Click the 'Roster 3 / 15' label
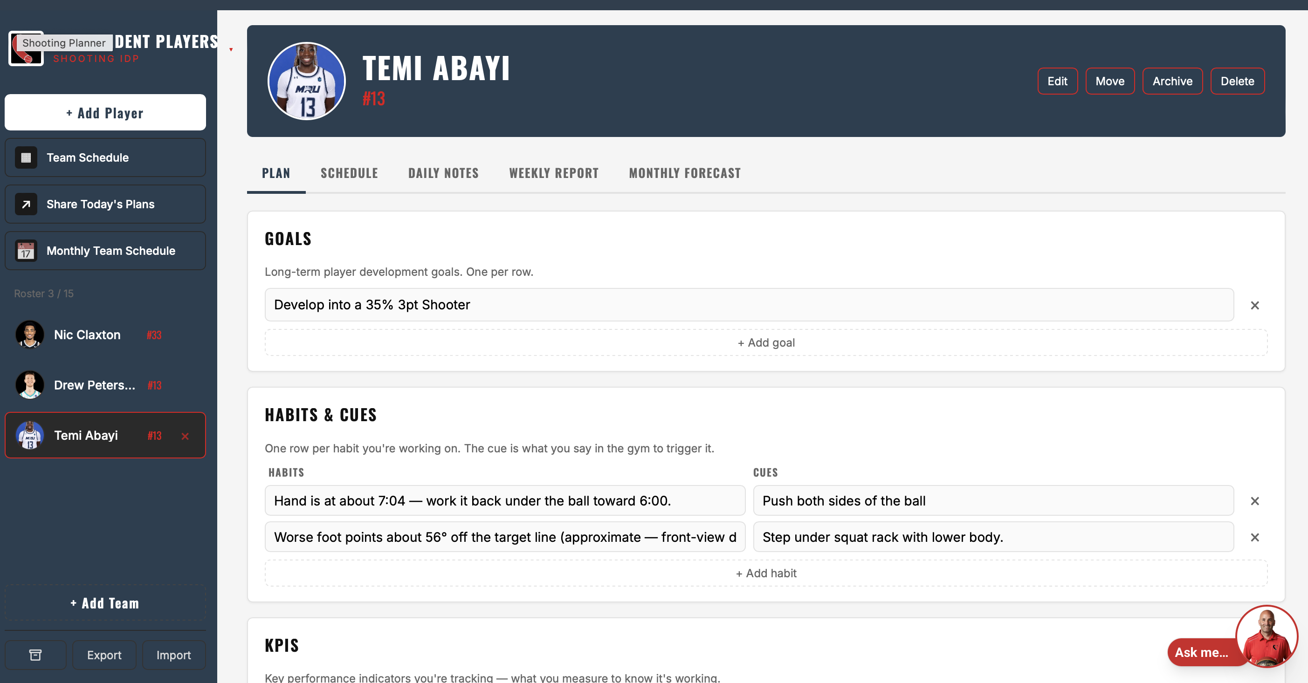 44,294
